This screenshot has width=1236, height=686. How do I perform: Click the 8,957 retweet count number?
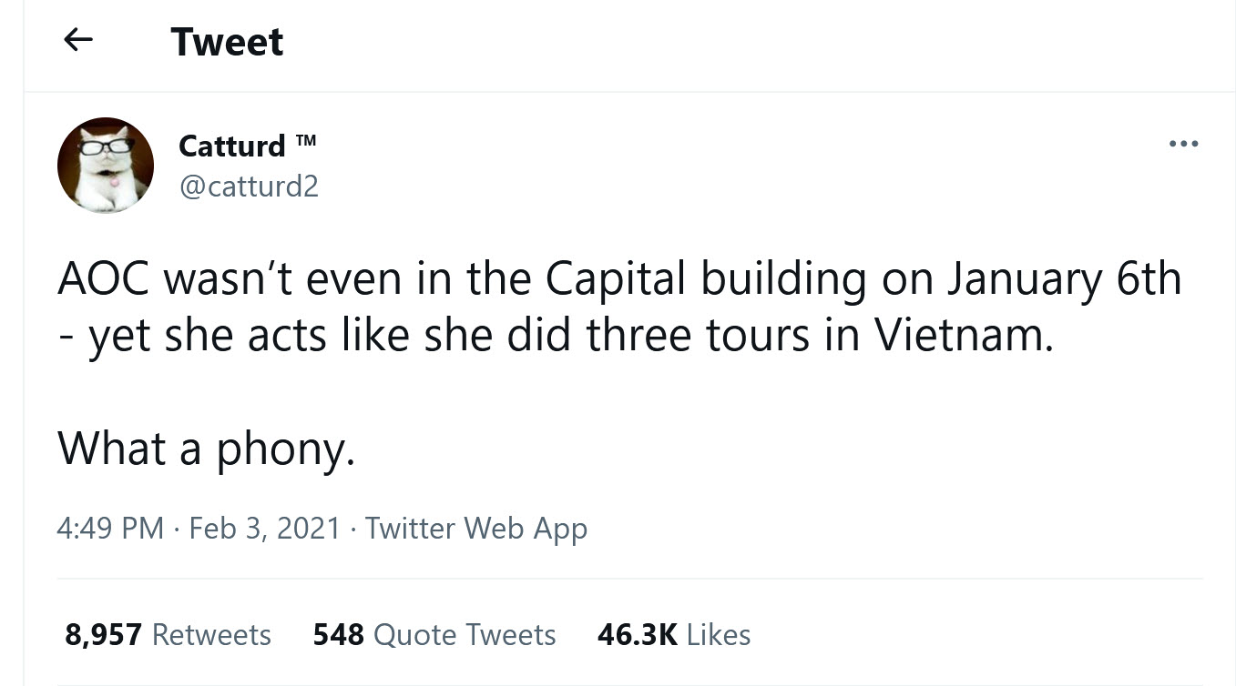tap(103, 634)
